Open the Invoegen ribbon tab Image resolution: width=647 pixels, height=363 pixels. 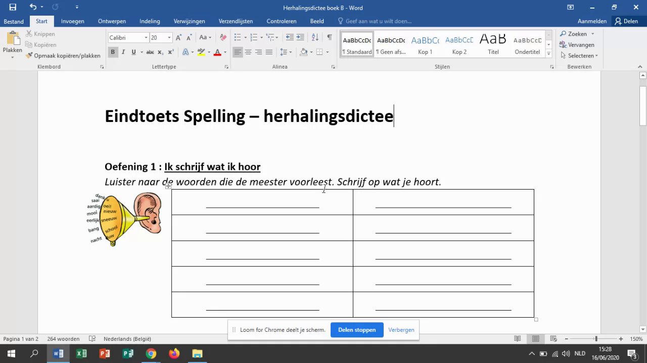click(x=73, y=21)
